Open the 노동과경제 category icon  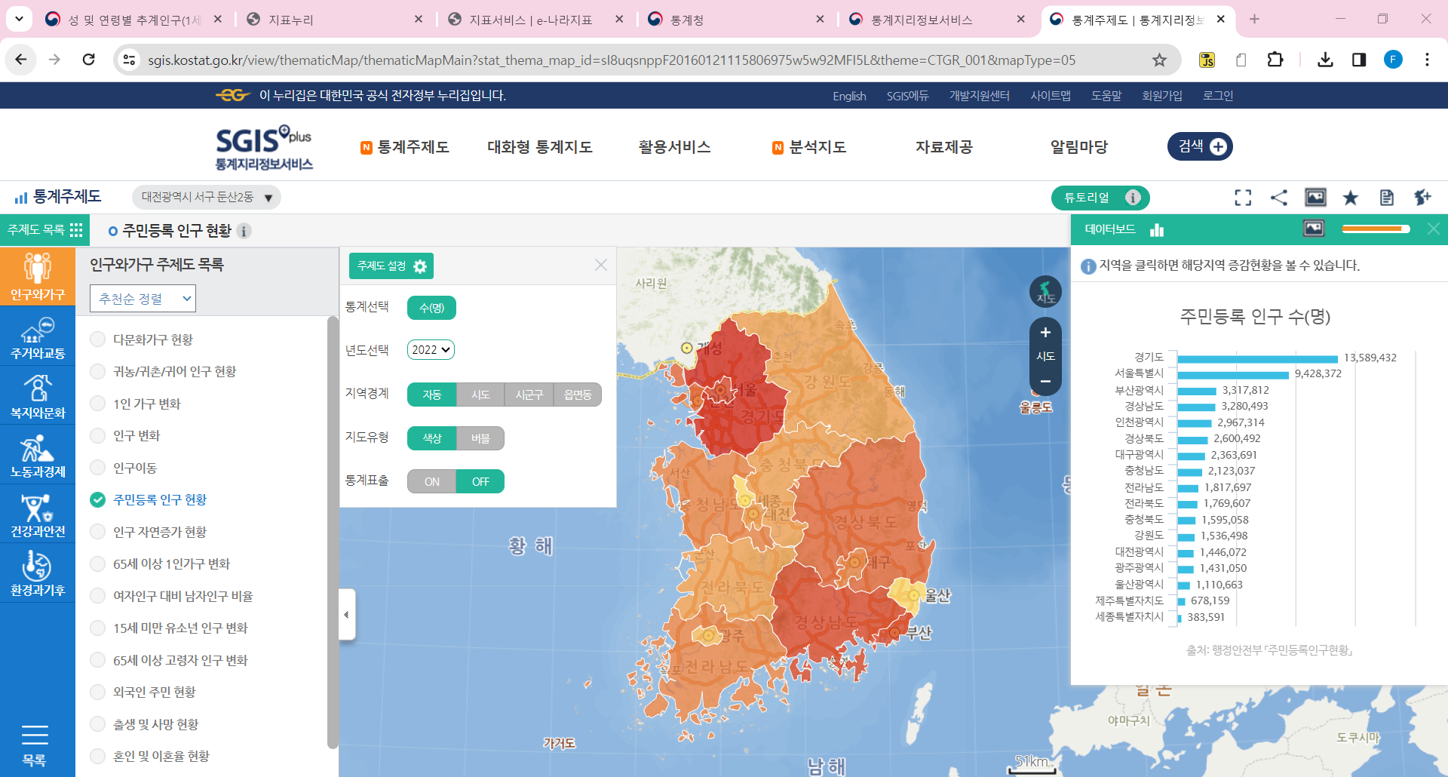point(38,455)
